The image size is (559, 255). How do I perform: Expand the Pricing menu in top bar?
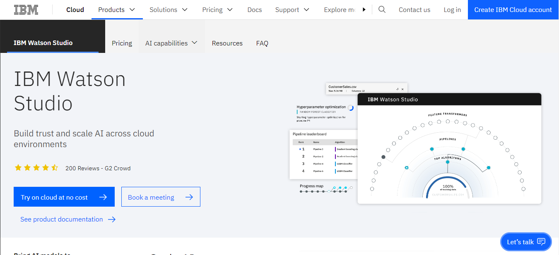(217, 10)
